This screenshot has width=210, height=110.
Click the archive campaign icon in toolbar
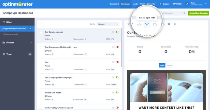(x=169, y=24)
